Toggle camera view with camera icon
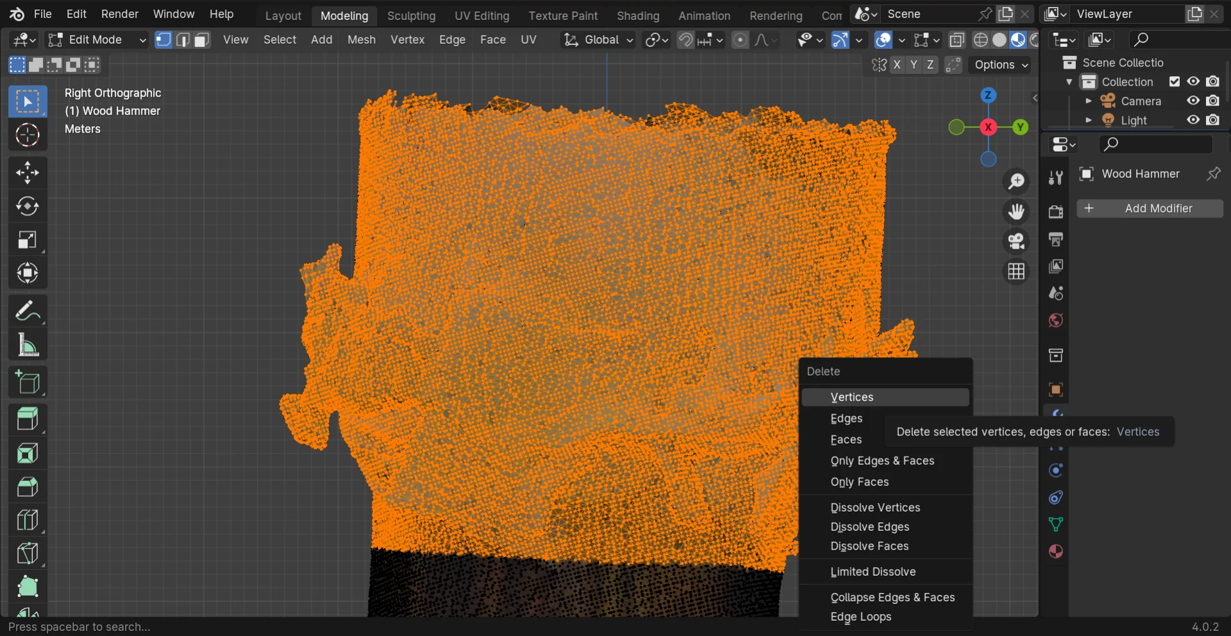1231x636 pixels. pos(1016,242)
